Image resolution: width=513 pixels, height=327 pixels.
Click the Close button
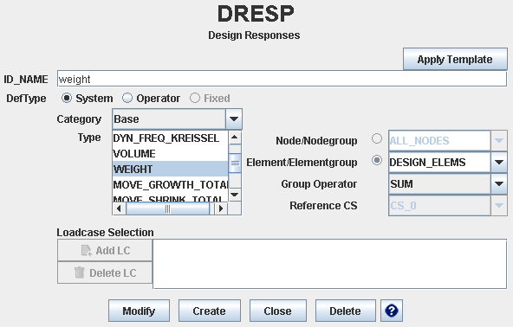tap(278, 311)
